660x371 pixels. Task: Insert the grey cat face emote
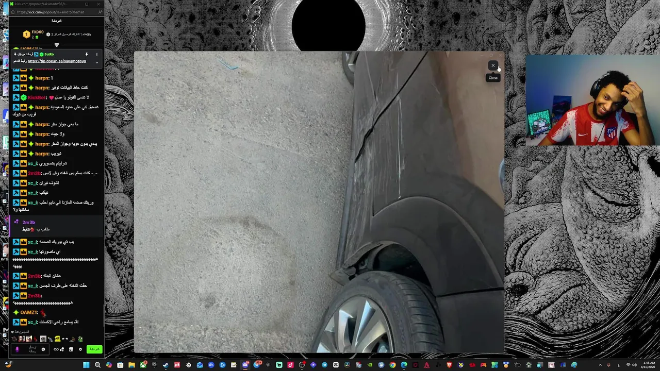click(x=43, y=339)
